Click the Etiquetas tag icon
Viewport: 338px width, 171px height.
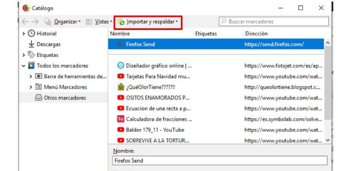click(x=31, y=55)
